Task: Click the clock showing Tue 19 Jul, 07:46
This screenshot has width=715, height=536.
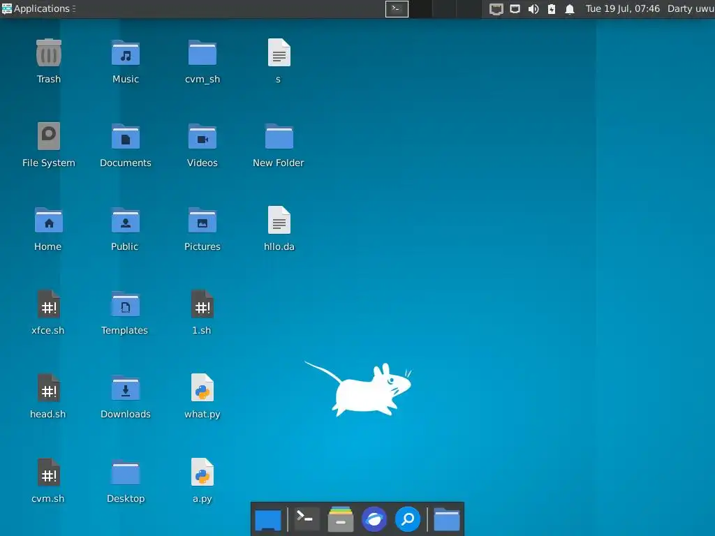Action: tap(622, 8)
